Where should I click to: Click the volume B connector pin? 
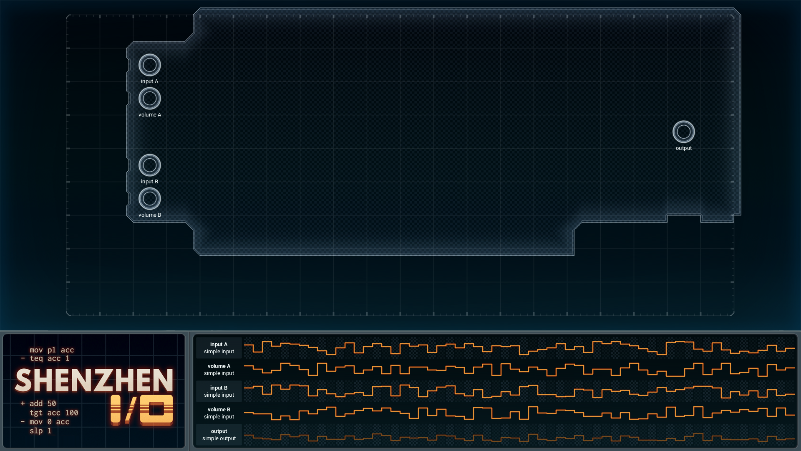coord(149,199)
